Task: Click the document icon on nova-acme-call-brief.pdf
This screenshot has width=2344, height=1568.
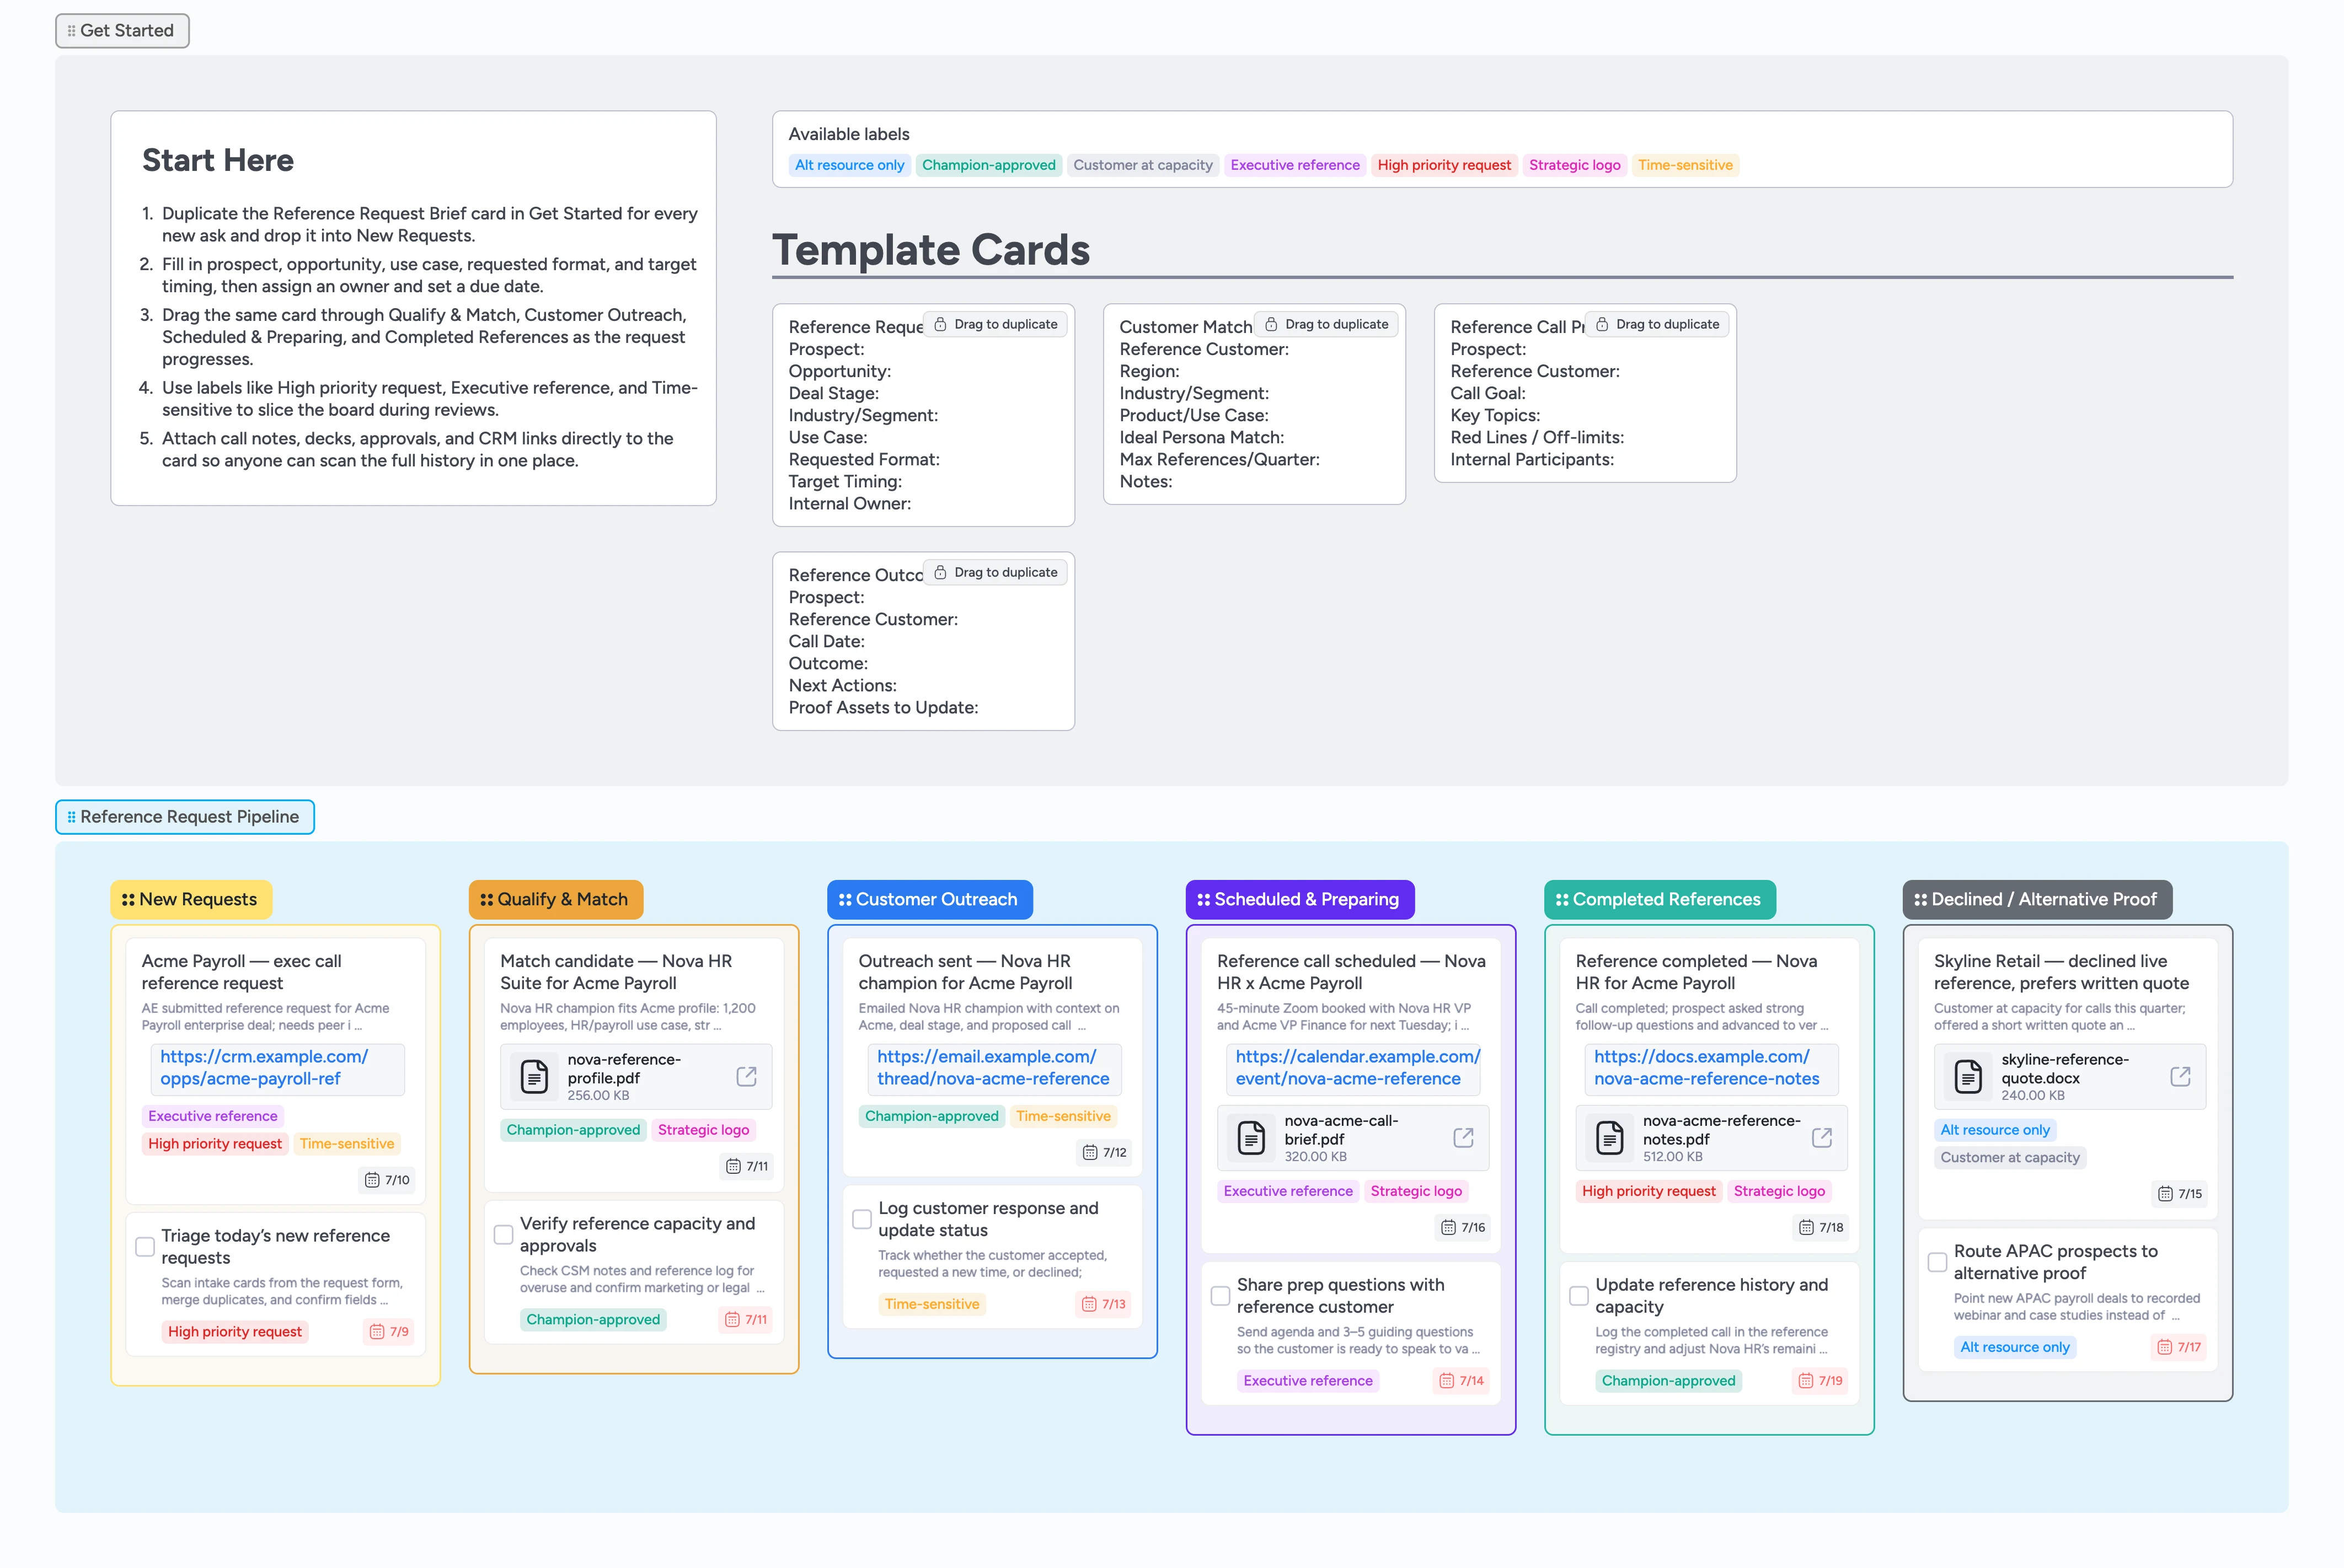Action: click(1250, 1137)
